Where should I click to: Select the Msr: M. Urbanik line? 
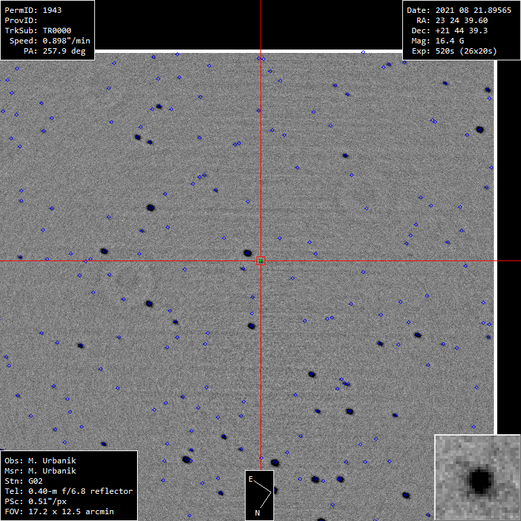click(x=40, y=471)
